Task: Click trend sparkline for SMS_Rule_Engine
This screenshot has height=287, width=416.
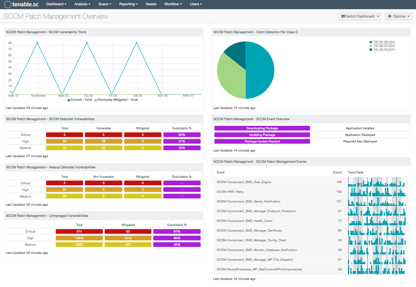Action: click(x=377, y=182)
